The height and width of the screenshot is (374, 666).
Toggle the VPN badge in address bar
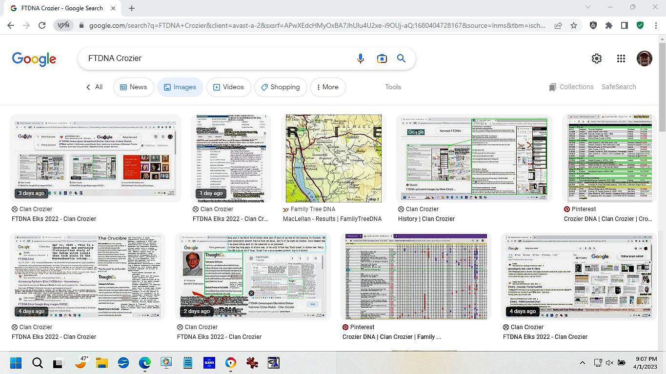click(x=63, y=25)
